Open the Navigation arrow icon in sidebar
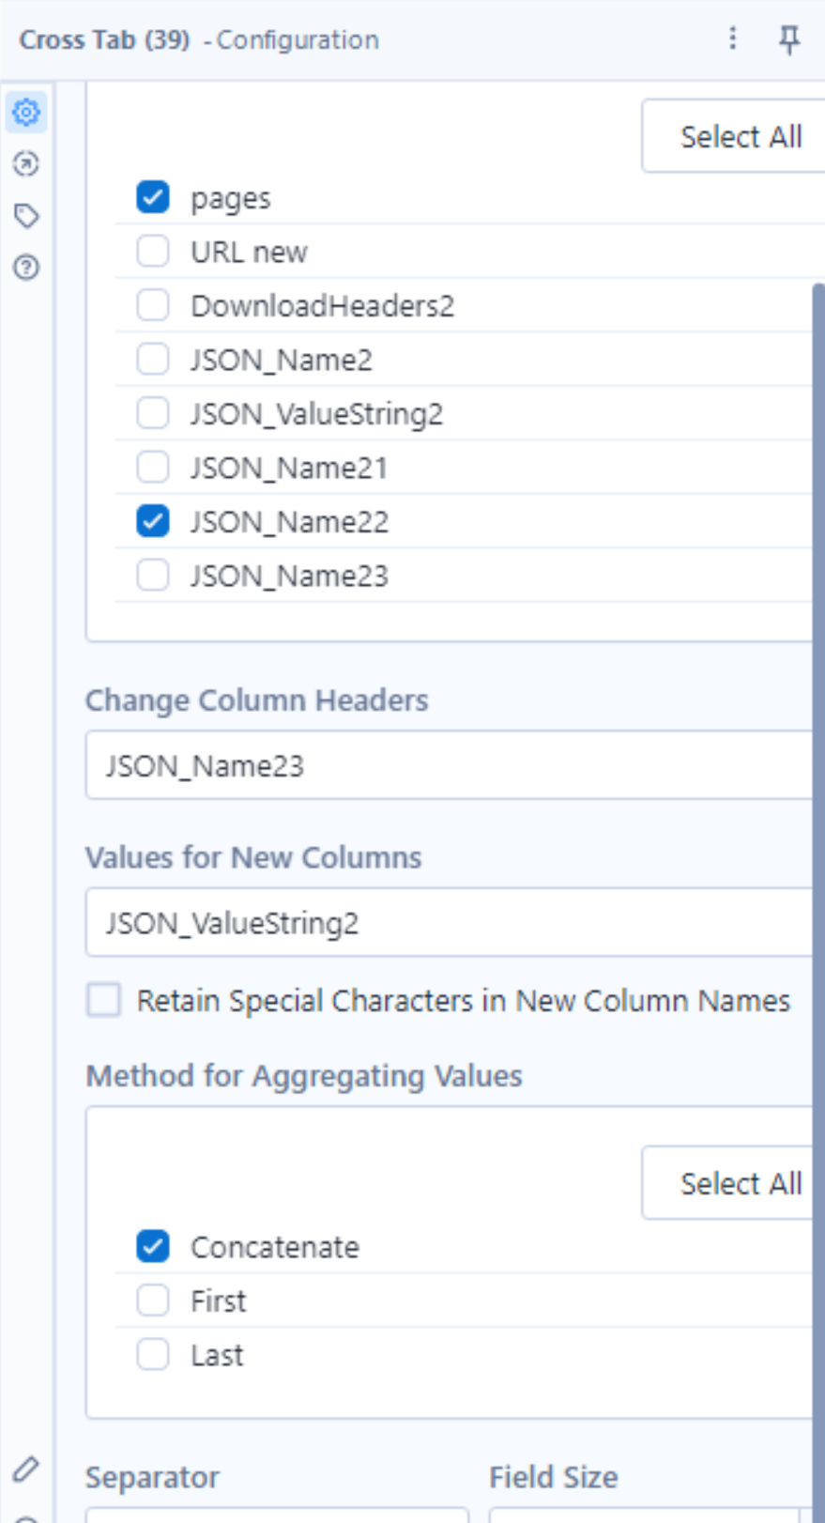The image size is (825, 1523). 26,164
